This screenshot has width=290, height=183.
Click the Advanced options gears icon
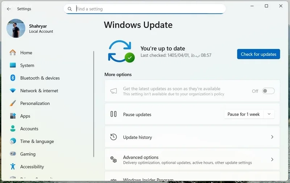pyautogui.click(x=113, y=159)
